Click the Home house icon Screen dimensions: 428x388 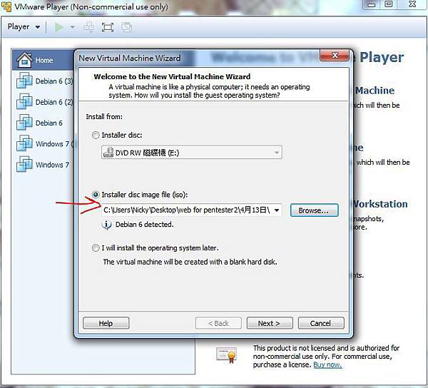tap(24, 59)
